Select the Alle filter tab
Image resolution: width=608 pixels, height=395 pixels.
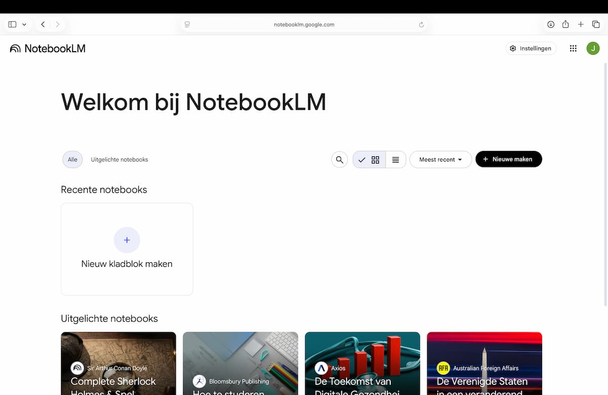point(72,160)
